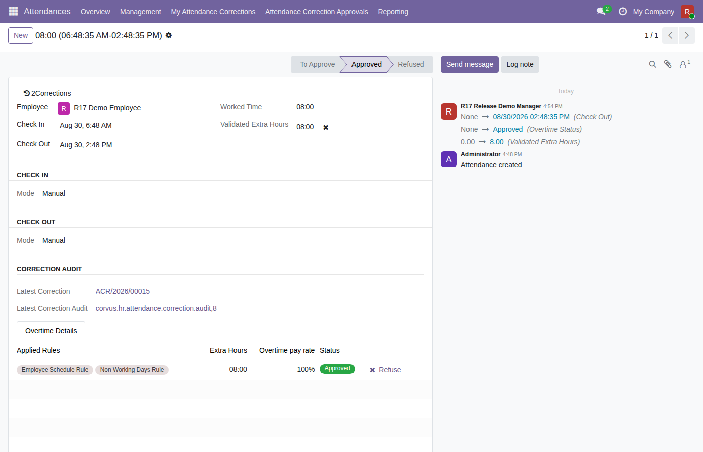The image size is (703, 452).
Task: Open the apps grid menu icon
Action: (x=14, y=11)
